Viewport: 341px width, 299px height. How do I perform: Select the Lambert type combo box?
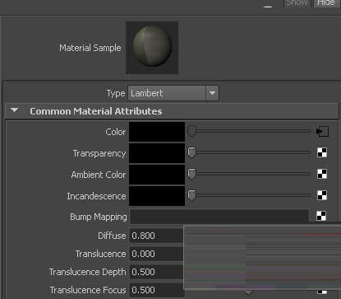click(x=173, y=93)
